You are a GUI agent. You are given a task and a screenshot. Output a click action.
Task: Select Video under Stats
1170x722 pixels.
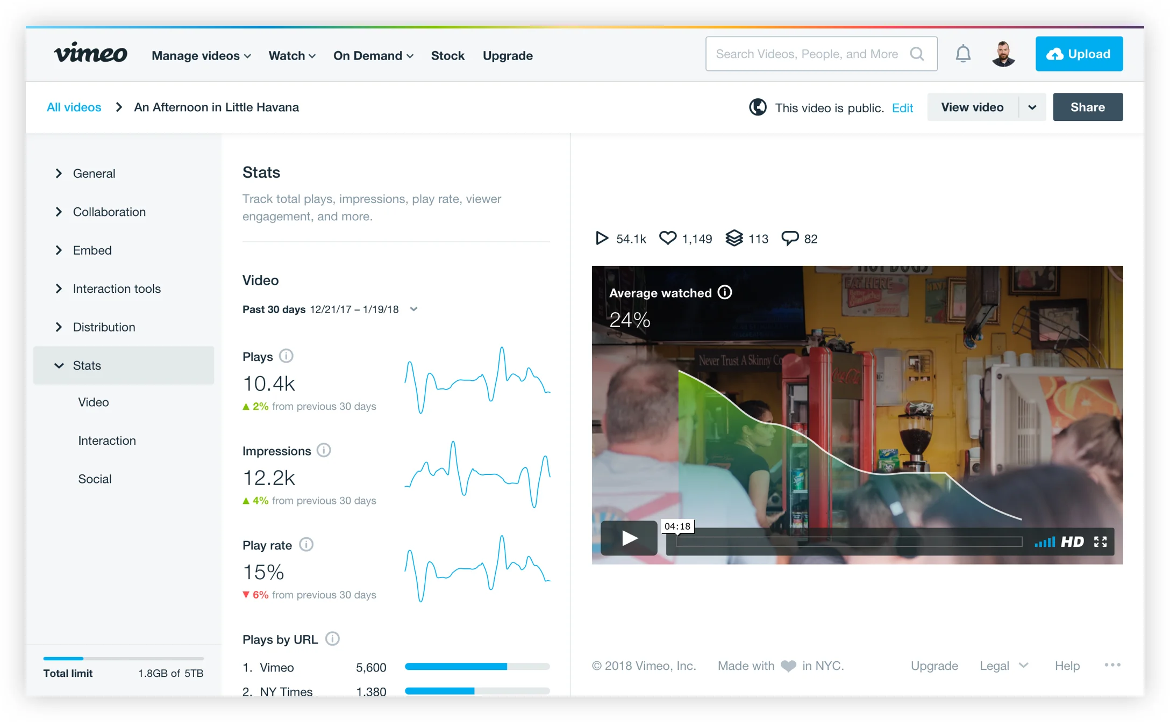[x=94, y=402]
